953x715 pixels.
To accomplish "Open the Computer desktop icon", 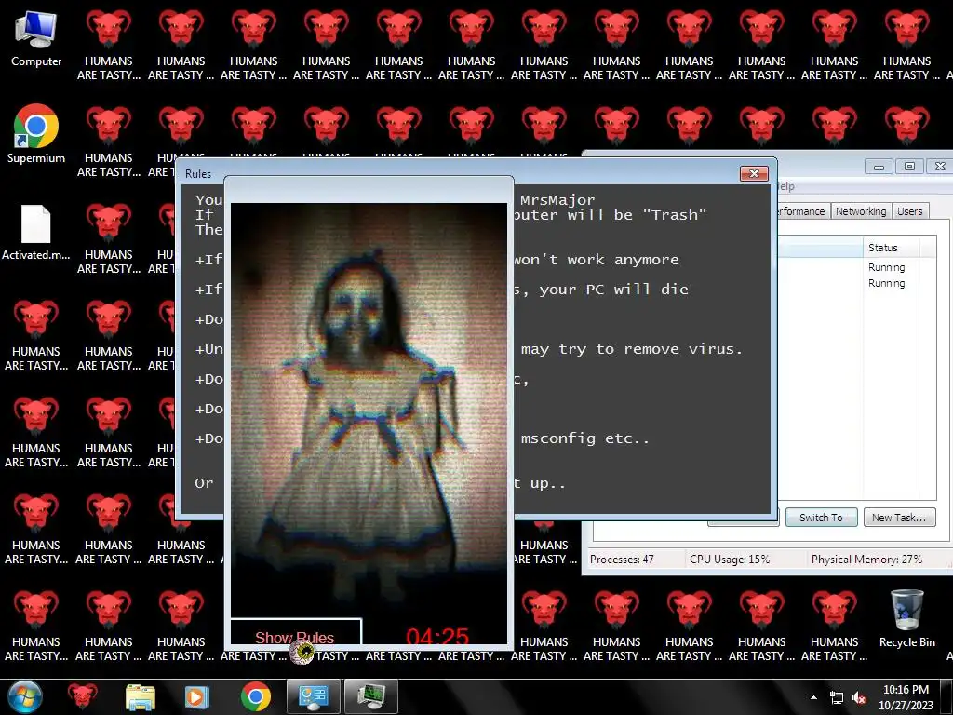I will click(36, 39).
